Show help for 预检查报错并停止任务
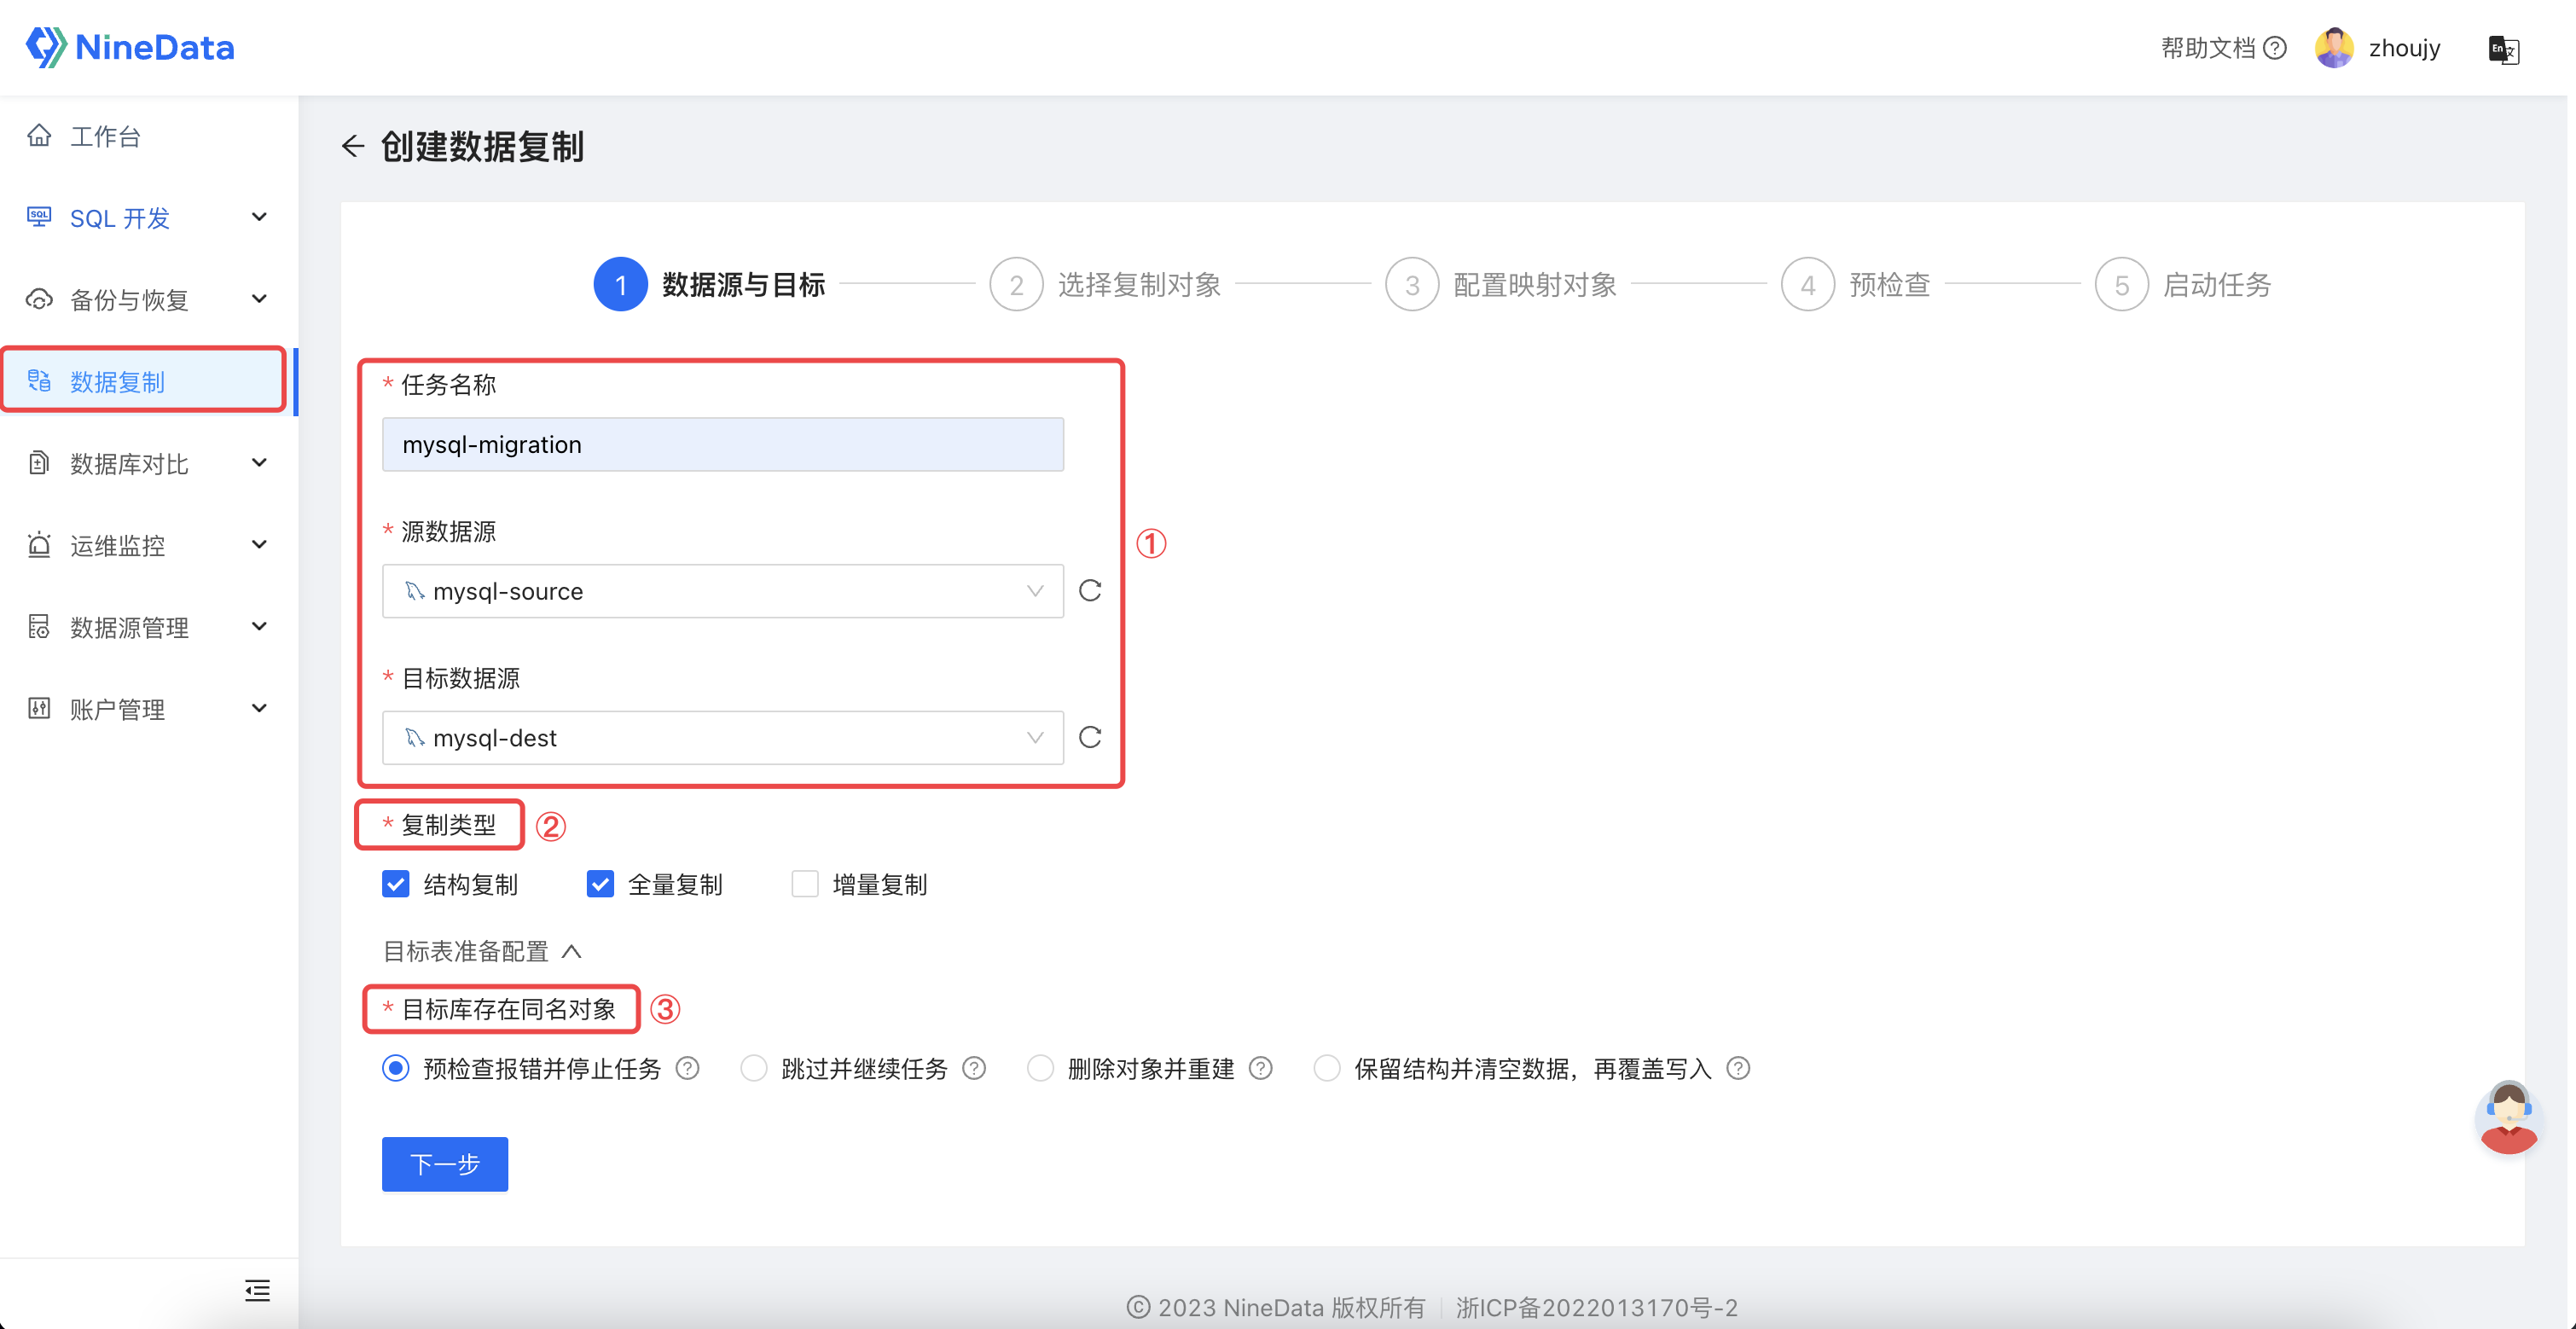The height and width of the screenshot is (1329, 2576). pyautogui.click(x=687, y=1069)
